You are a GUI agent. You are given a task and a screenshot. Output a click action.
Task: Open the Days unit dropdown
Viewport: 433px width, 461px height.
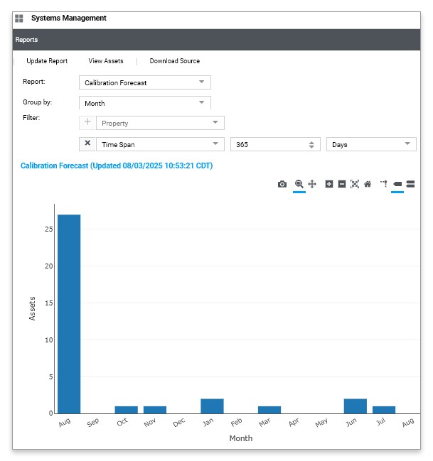(x=371, y=144)
